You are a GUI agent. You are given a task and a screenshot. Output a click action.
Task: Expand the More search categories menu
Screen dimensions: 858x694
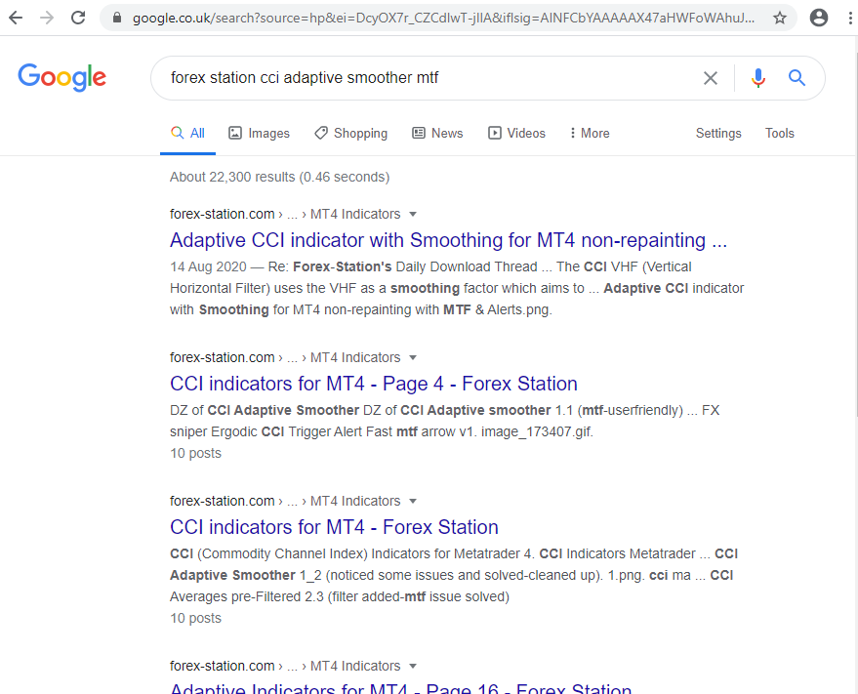pos(588,133)
